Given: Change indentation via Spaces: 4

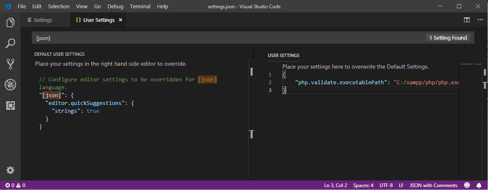Looking at the screenshot, I should tap(363, 185).
